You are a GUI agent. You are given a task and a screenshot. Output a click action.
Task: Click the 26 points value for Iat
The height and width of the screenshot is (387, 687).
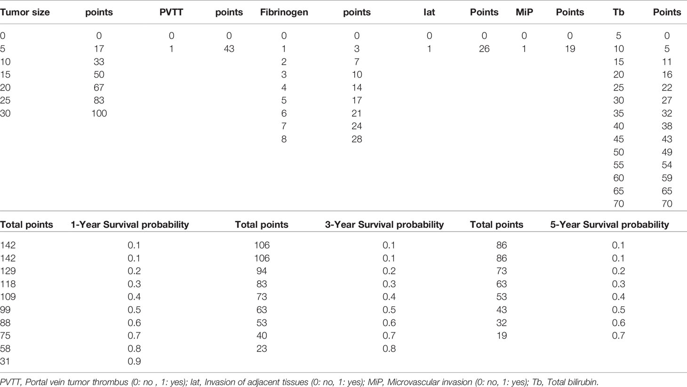(484, 49)
